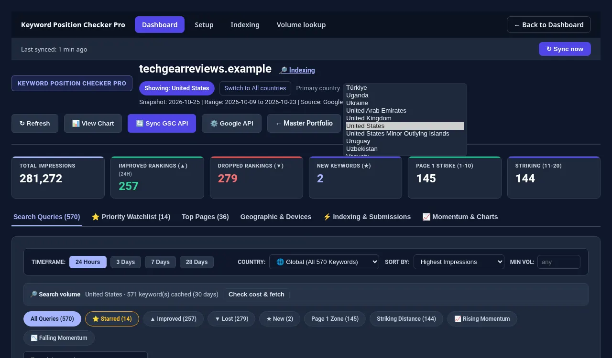The height and width of the screenshot is (358, 612).
Task: Set timeframe to 7 Days
Action: pos(160,262)
